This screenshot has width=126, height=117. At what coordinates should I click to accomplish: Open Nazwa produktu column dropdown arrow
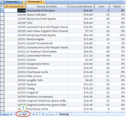pyautogui.click(x=67, y=7)
